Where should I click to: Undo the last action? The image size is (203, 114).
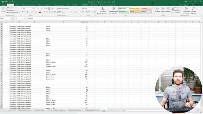[6, 2]
